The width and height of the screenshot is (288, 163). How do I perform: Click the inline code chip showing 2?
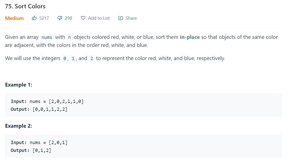click(x=92, y=59)
